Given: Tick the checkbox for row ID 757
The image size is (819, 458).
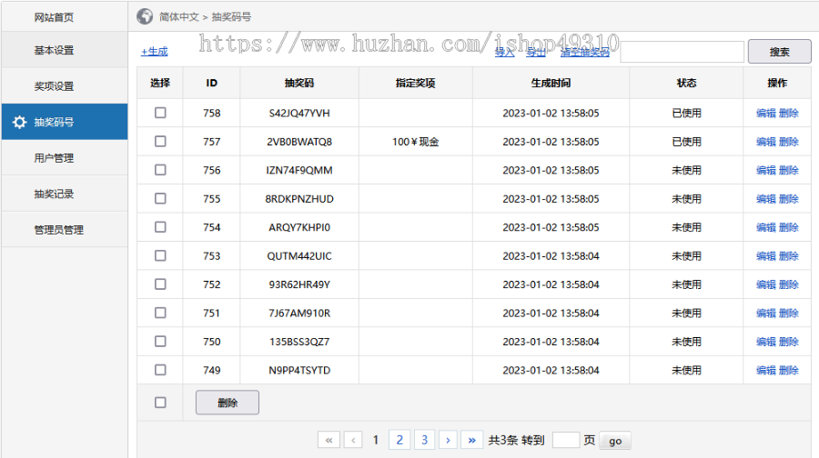Looking at the screenshot, I should point(160,142).
